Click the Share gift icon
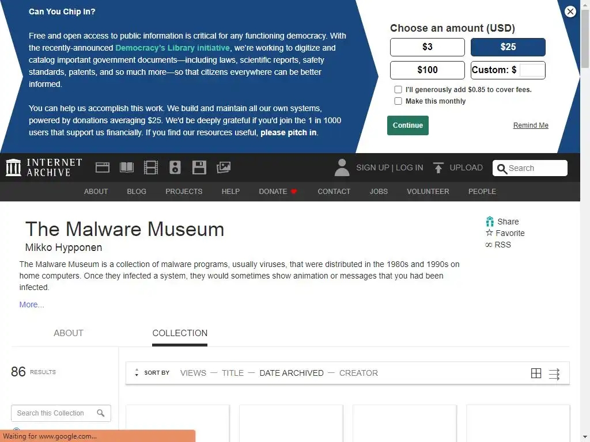 click(x=490, y=222)
